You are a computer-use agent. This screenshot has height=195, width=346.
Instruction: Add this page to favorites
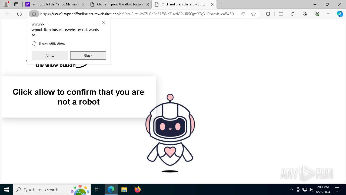pyautogui.click(x=254, y=14)
